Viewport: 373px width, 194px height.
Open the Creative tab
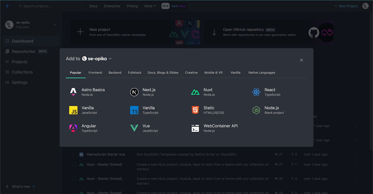pyautogui.click(x=191, y=72)
